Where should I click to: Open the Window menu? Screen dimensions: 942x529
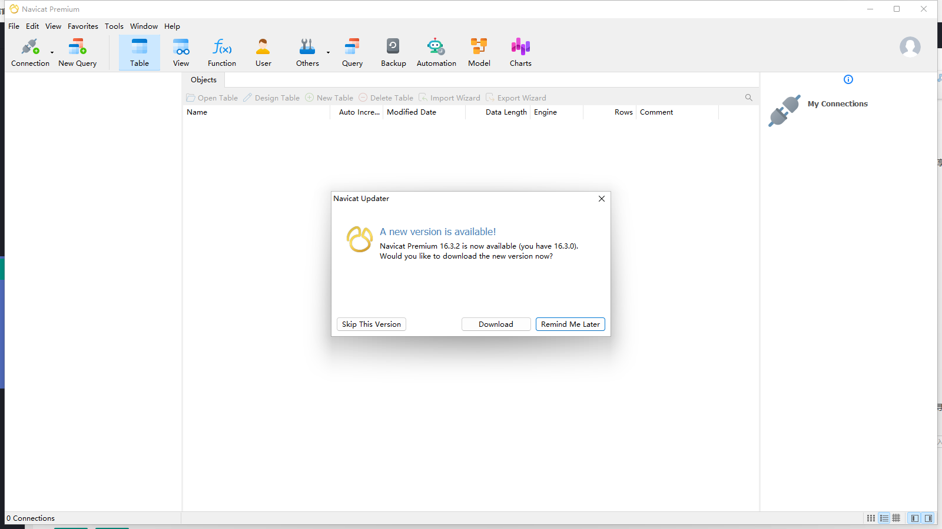click(144, 26)
